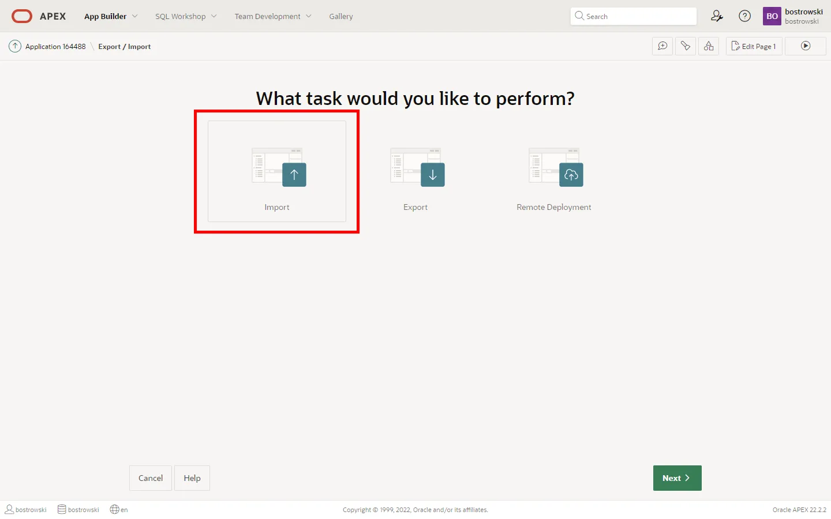This screenshot has width=831, height=519.
Task: Run the application with play icon
Action: click(x=806, y=46)
